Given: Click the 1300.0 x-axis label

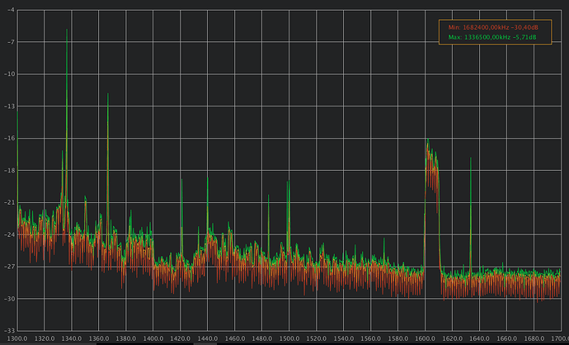Looking at the screenshot, I should click(x=18, y=338).
